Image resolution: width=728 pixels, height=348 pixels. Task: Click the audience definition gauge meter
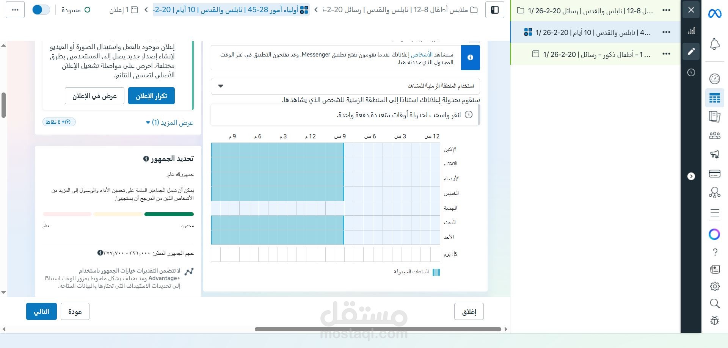coord(118,214)
